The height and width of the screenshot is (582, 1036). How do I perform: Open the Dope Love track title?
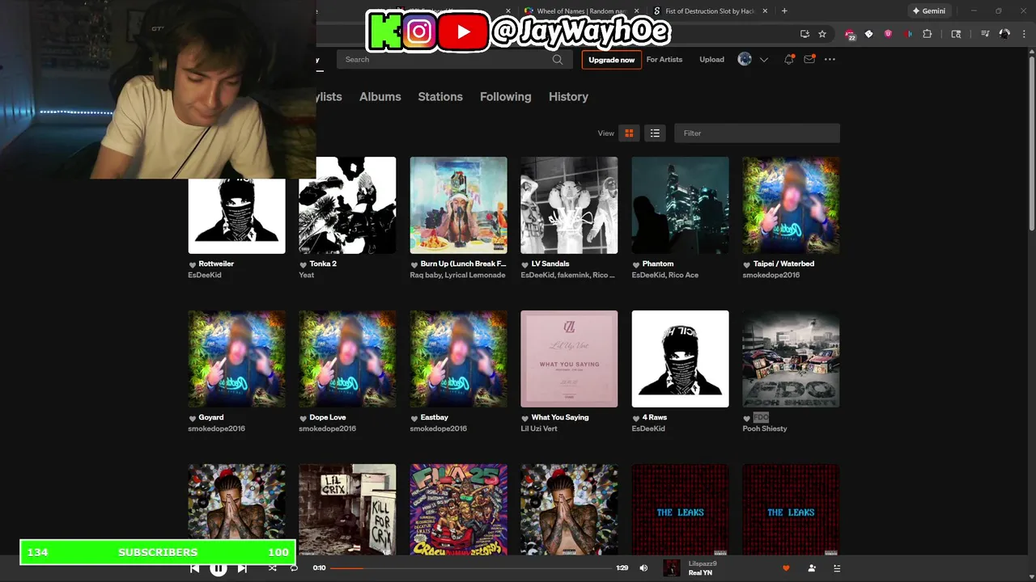pyautogui.click(x=328, y=417)
